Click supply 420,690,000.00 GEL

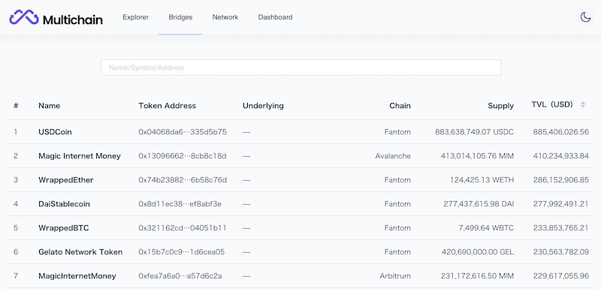pyautogui.click(x=478, y=252)
